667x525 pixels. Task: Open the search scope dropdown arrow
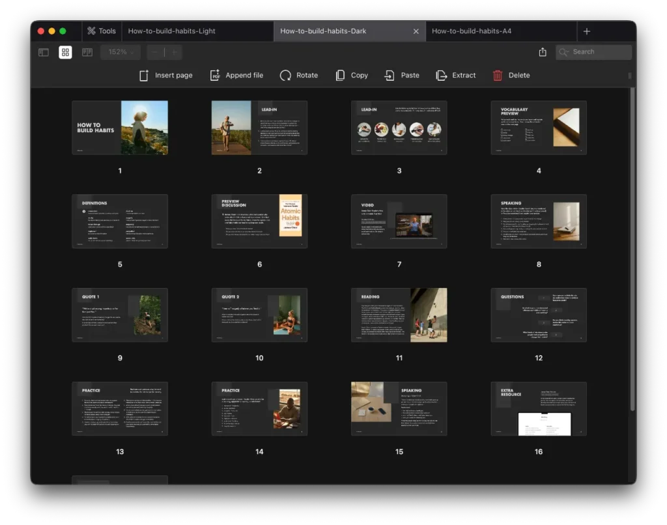[567, 51]
